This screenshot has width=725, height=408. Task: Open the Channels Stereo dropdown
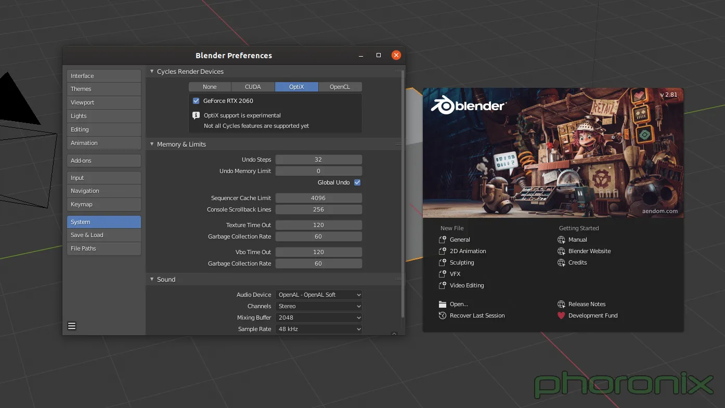319,306
